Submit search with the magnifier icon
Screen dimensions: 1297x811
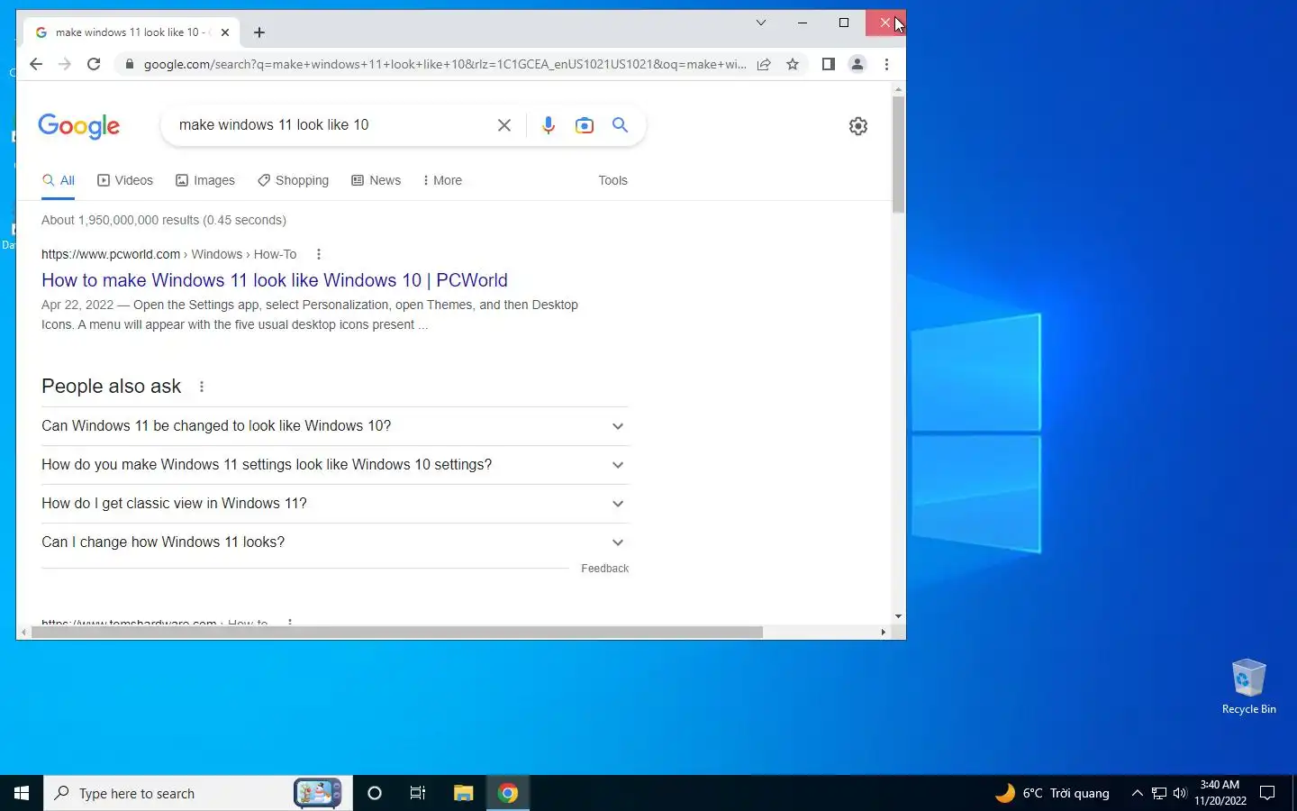(x=621, y=125)
